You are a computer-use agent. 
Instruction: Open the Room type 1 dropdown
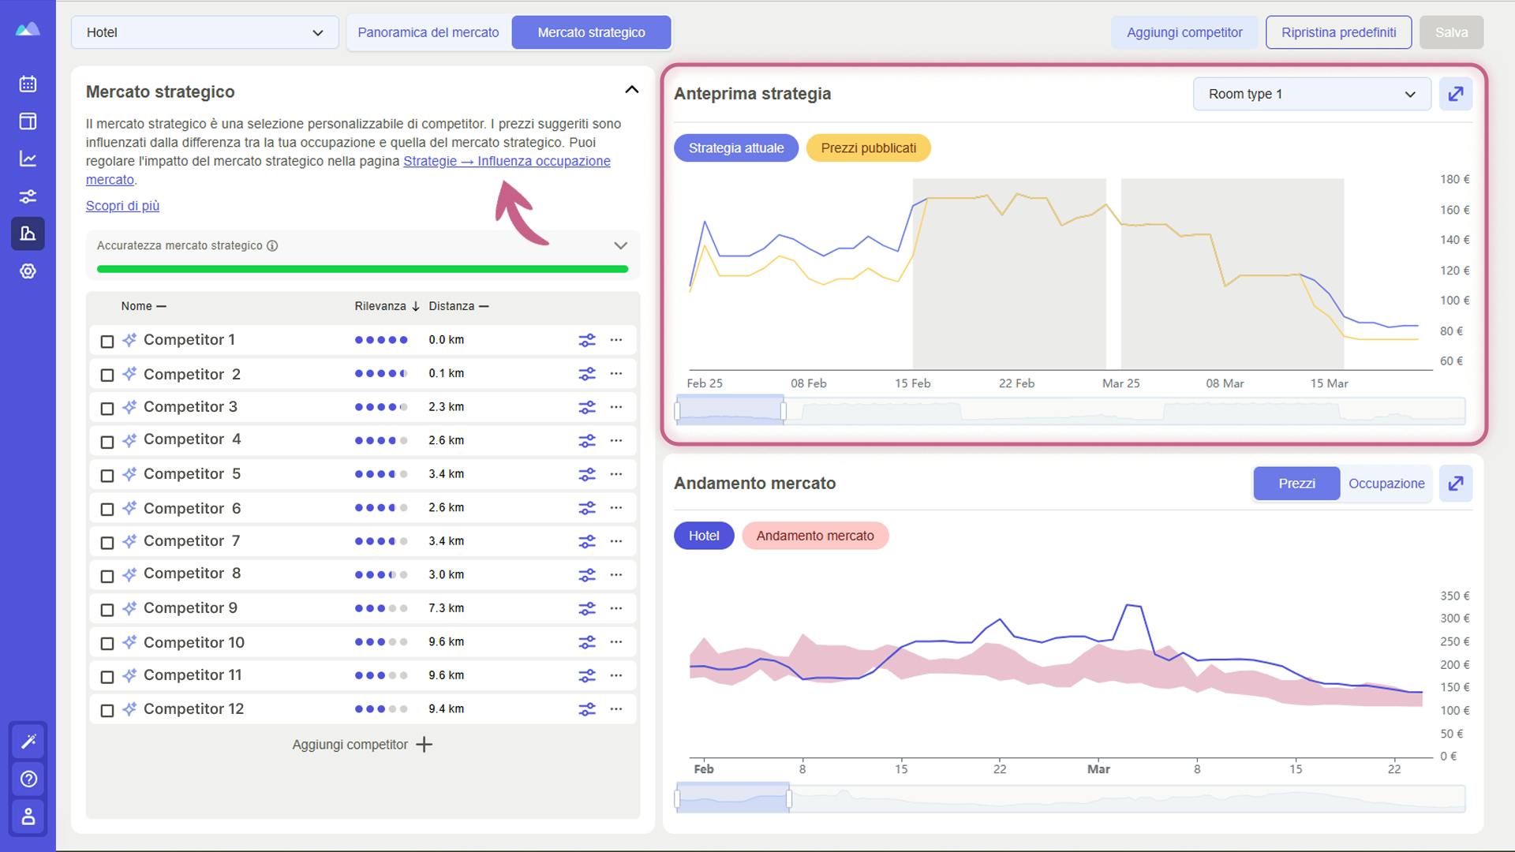tap(1311, 94)
